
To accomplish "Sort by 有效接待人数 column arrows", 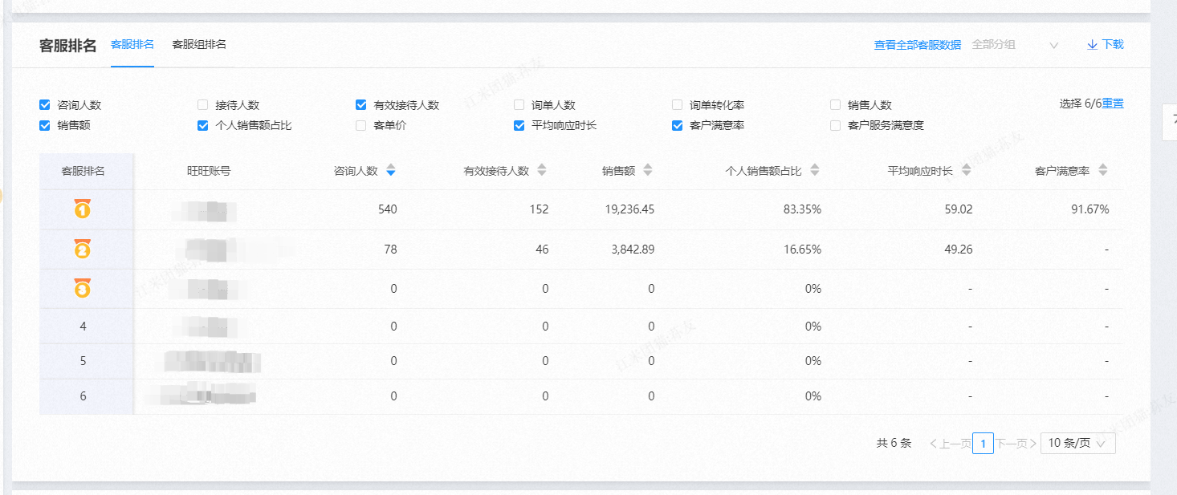I will coord(542,171).
